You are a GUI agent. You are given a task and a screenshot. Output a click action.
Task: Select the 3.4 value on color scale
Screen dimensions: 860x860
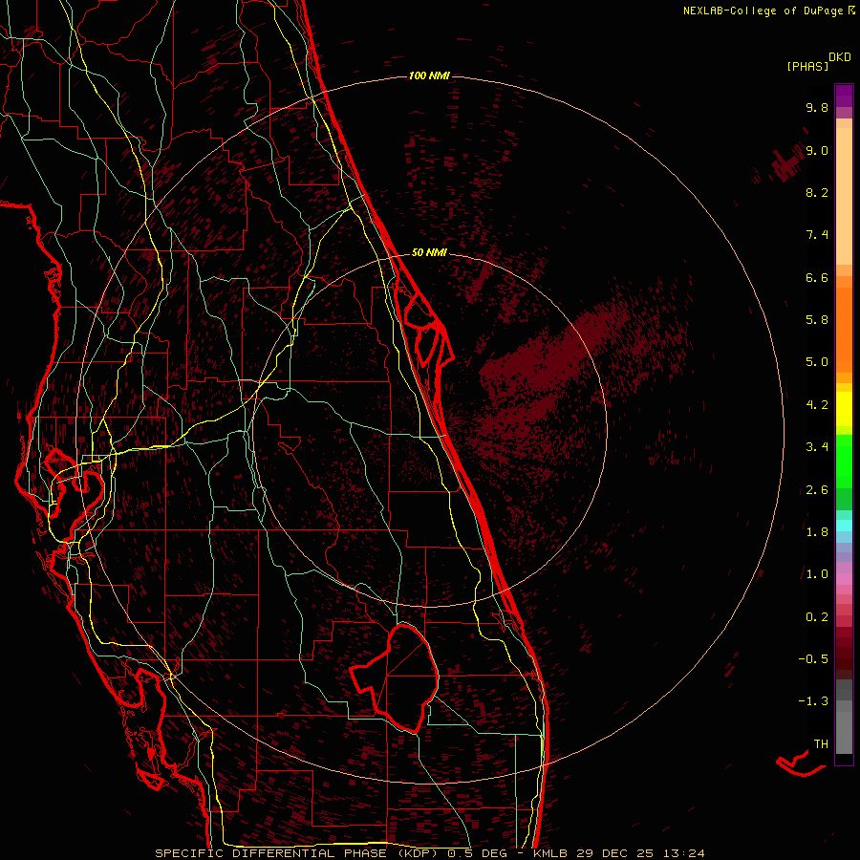click(x=817, y=447)
